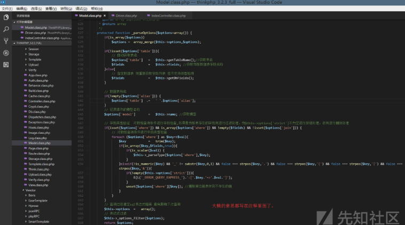405x225 pixels.
Task: Switch to the IndexController.class.php tab
Action: [x=169, y=16]
